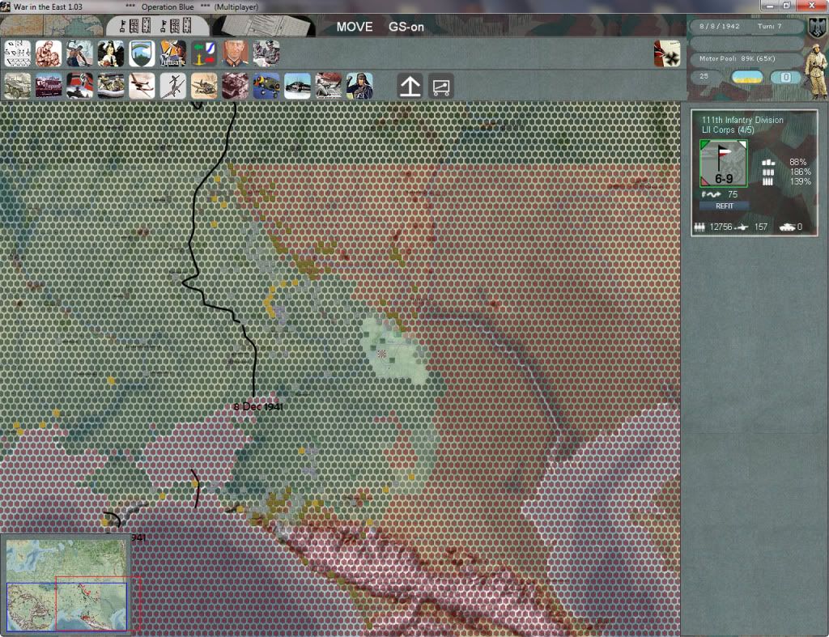Select the soldiers in winter icon
829x637 pixels.
pyautogui.click(x=329, y=86)
